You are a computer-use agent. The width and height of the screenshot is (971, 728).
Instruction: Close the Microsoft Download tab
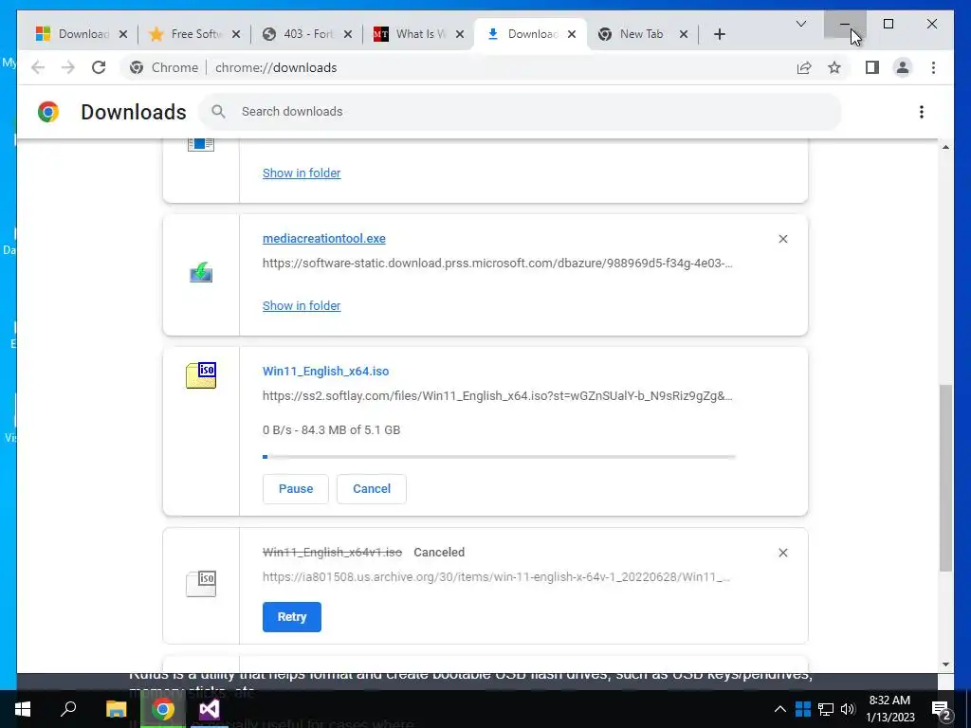pos(123,35)
